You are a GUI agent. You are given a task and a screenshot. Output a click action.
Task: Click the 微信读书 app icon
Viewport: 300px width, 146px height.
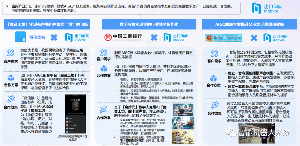click(x=21, y=37)
